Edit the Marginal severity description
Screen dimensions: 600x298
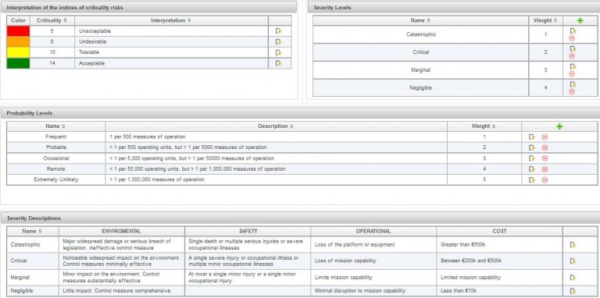tap(573, 278)
